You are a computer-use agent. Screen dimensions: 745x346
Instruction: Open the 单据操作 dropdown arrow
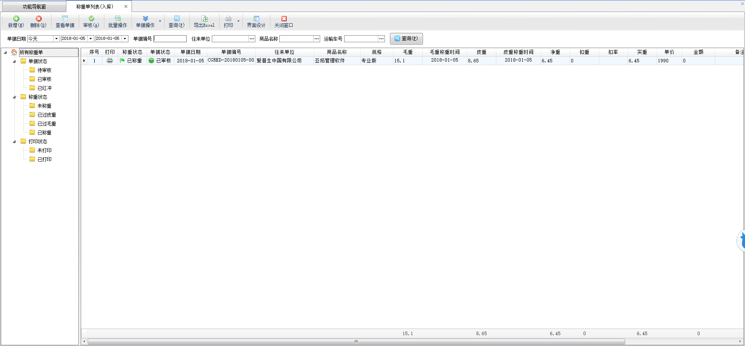pyautogui.click(x=160, y=21)
